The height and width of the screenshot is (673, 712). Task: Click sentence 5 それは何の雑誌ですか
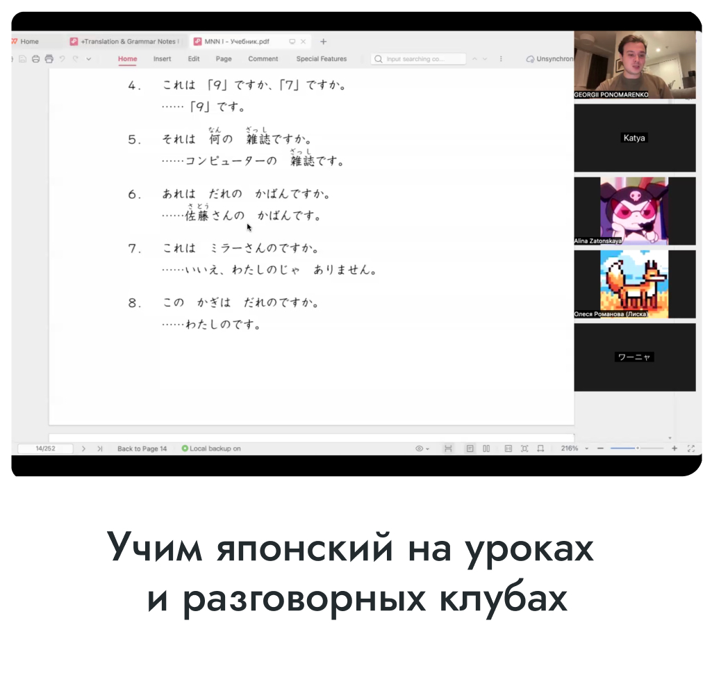(x=237, y=136)
